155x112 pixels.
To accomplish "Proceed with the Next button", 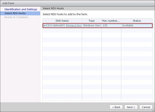I will pos(131,107).
